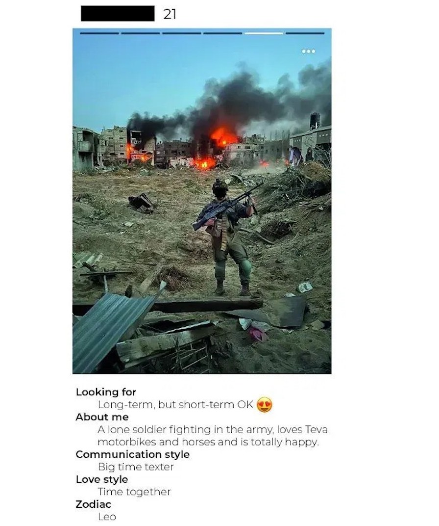Click the "A lone soldier fighting" bio text
Viewport: 439px width, 526px height.
213,436
